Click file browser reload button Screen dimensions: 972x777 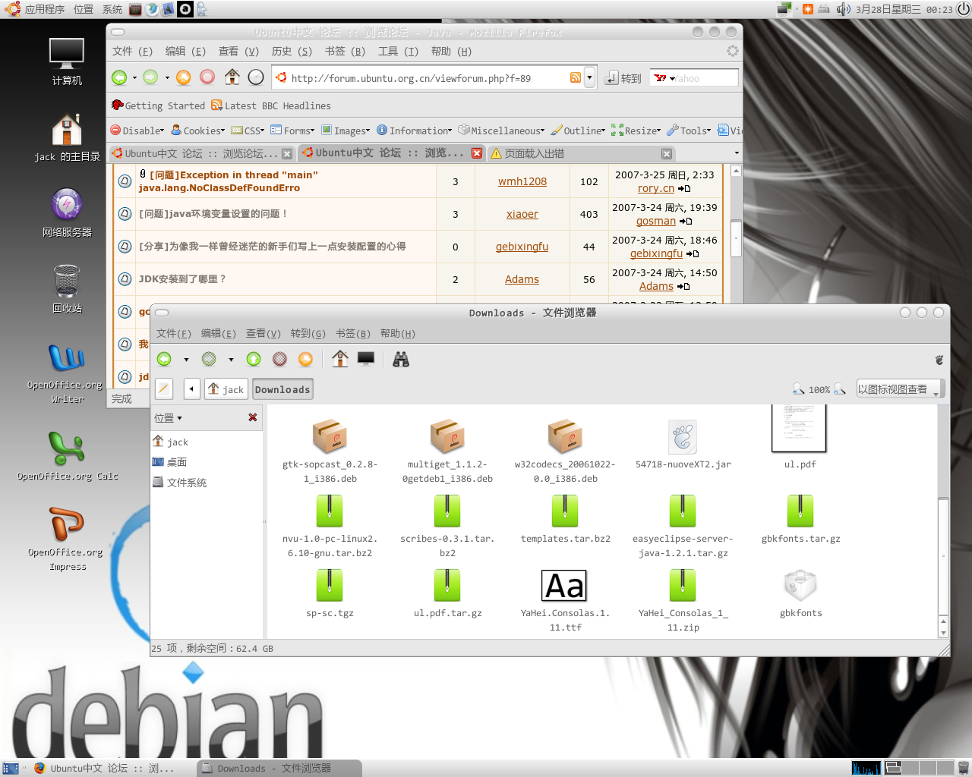[x=305, y=359]
